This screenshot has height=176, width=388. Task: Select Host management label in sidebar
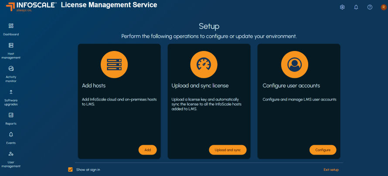click(11, 56)
